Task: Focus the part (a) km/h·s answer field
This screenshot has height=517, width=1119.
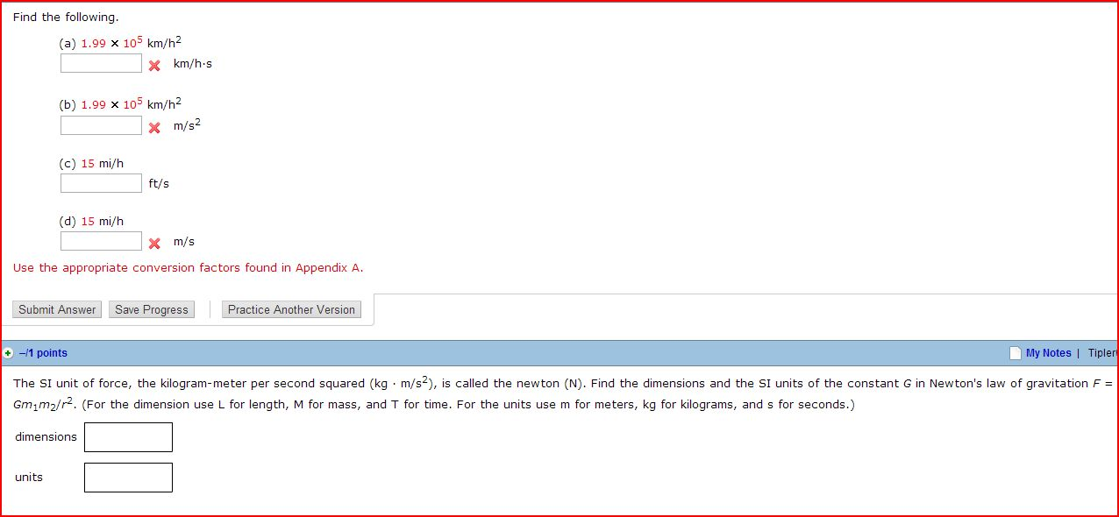Action: (x=101, y=64)
